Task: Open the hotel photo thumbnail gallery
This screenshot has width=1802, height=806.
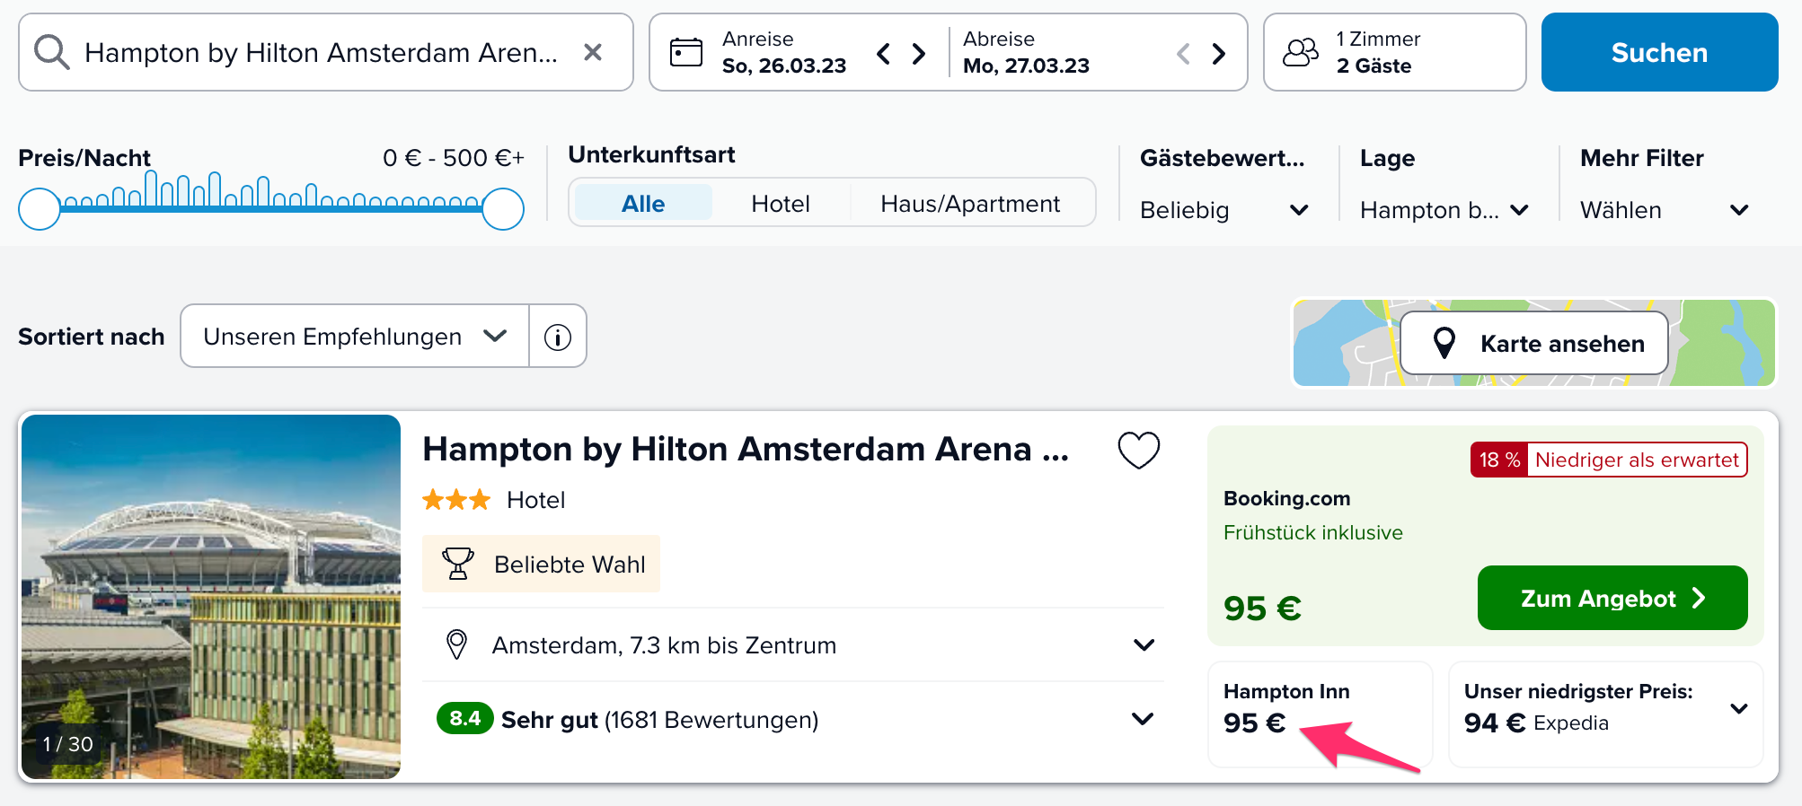Action: tap(211, 597)
